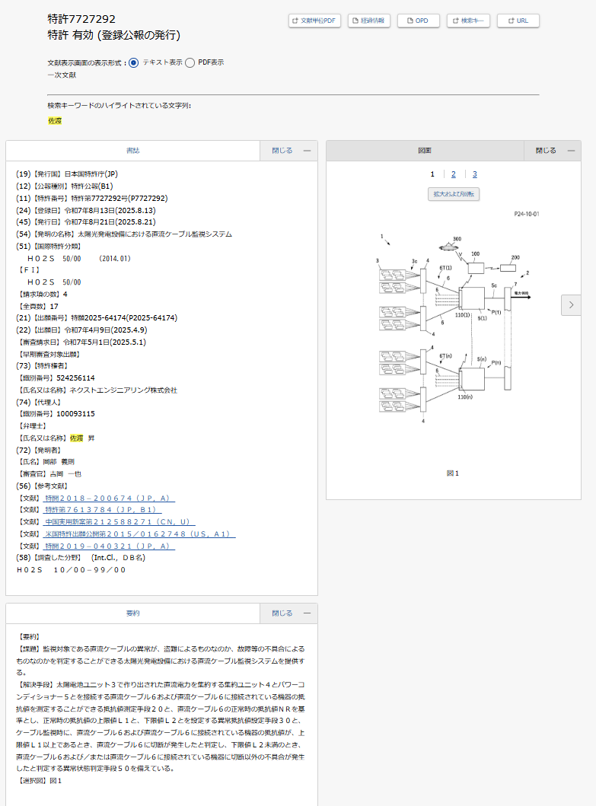The height and width of the screenshot is (806, 596).
Task: Select the テキスト表示 radio button
Action: [134, 62]
